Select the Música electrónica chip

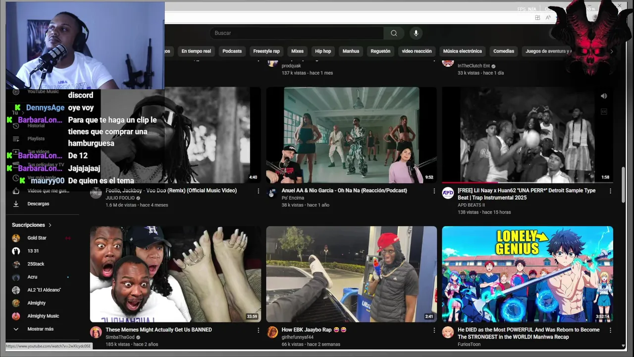click(x=462, y=51)
